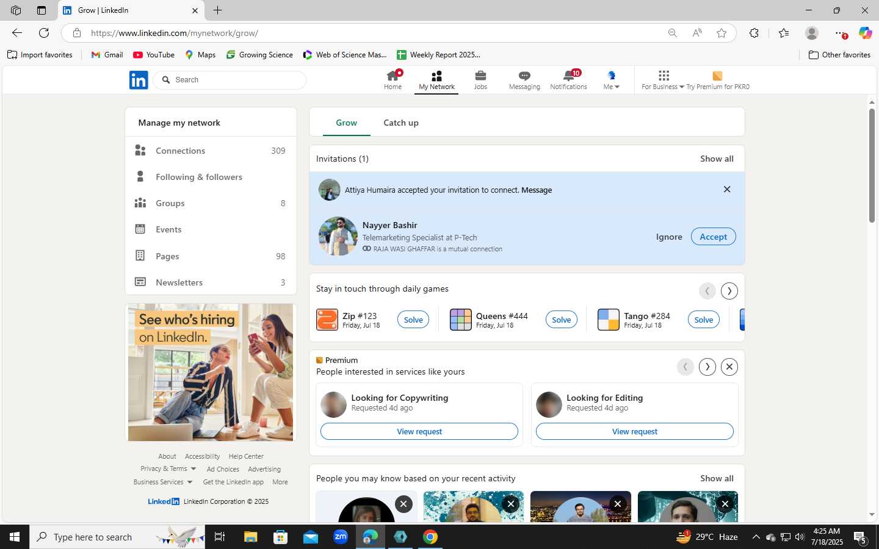Dismiss the Attiya Humaira accepted notice
Viewport: 879px width, 549px height.
tap(727, 190)
